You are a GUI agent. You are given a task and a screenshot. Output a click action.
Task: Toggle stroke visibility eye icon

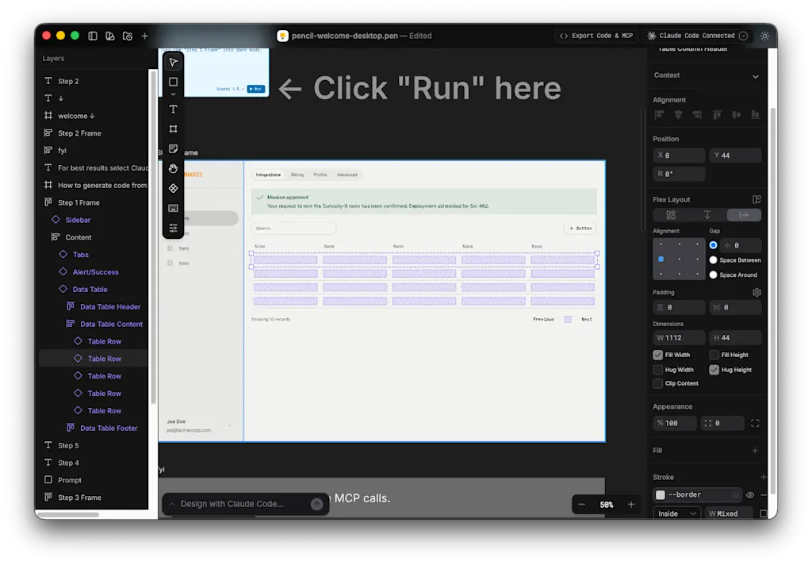click(750, 495)
